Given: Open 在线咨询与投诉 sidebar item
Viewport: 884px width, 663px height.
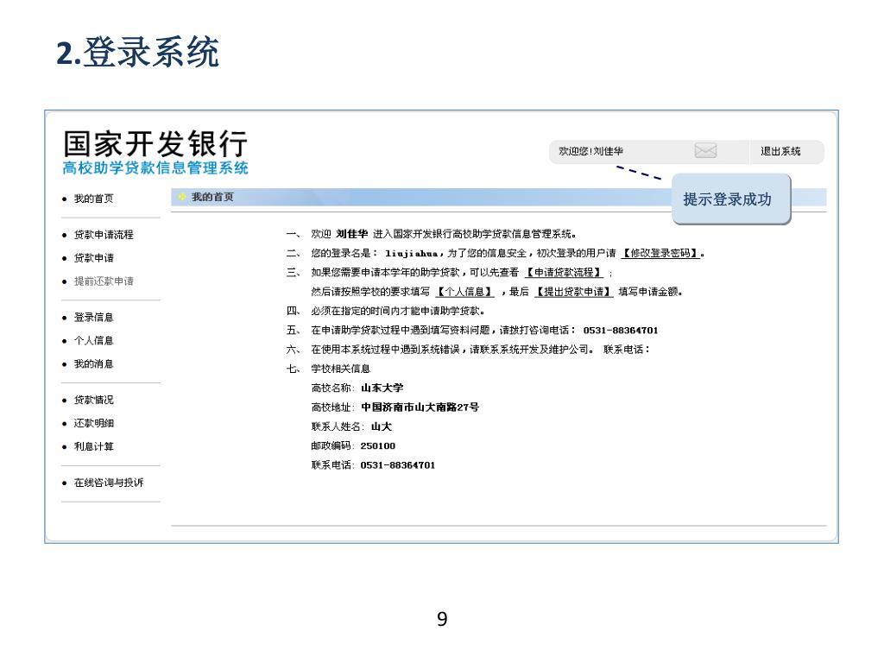Looking at the screenshot, I should [x=109, y=483].
